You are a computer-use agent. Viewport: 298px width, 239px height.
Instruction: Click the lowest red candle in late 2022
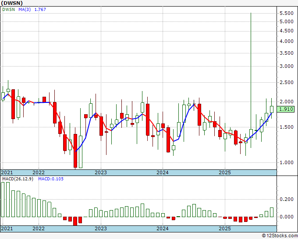[x=75, y=151]
